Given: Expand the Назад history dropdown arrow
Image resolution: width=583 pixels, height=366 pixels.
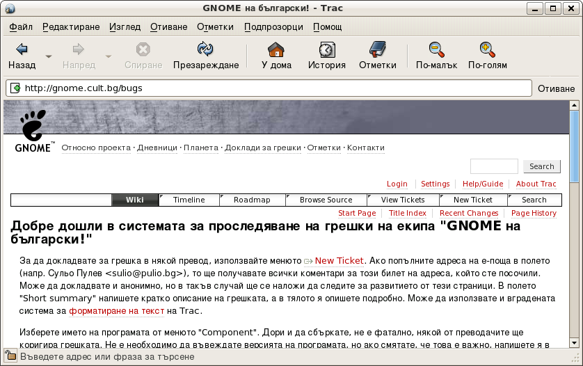Looking at the screenshot, I should [x=49, y=56].
